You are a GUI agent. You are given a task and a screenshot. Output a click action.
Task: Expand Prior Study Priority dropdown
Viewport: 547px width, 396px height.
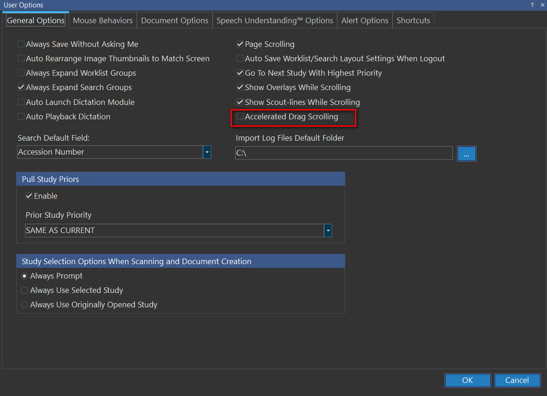coord(328,231)
